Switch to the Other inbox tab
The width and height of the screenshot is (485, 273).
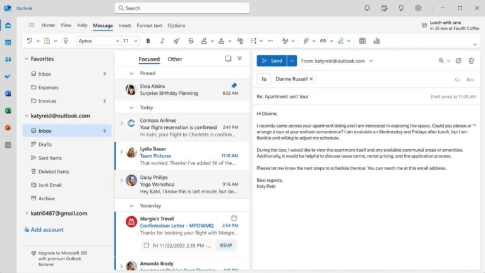[175, 59]
